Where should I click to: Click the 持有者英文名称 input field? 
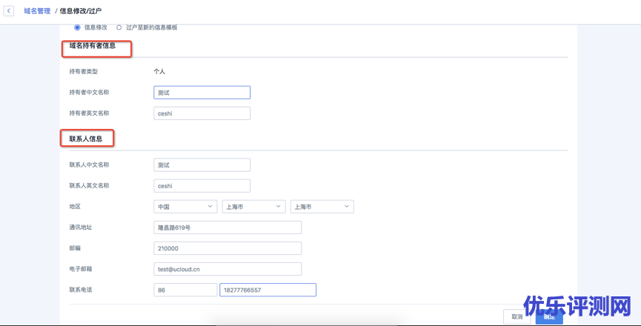point(202,113)
